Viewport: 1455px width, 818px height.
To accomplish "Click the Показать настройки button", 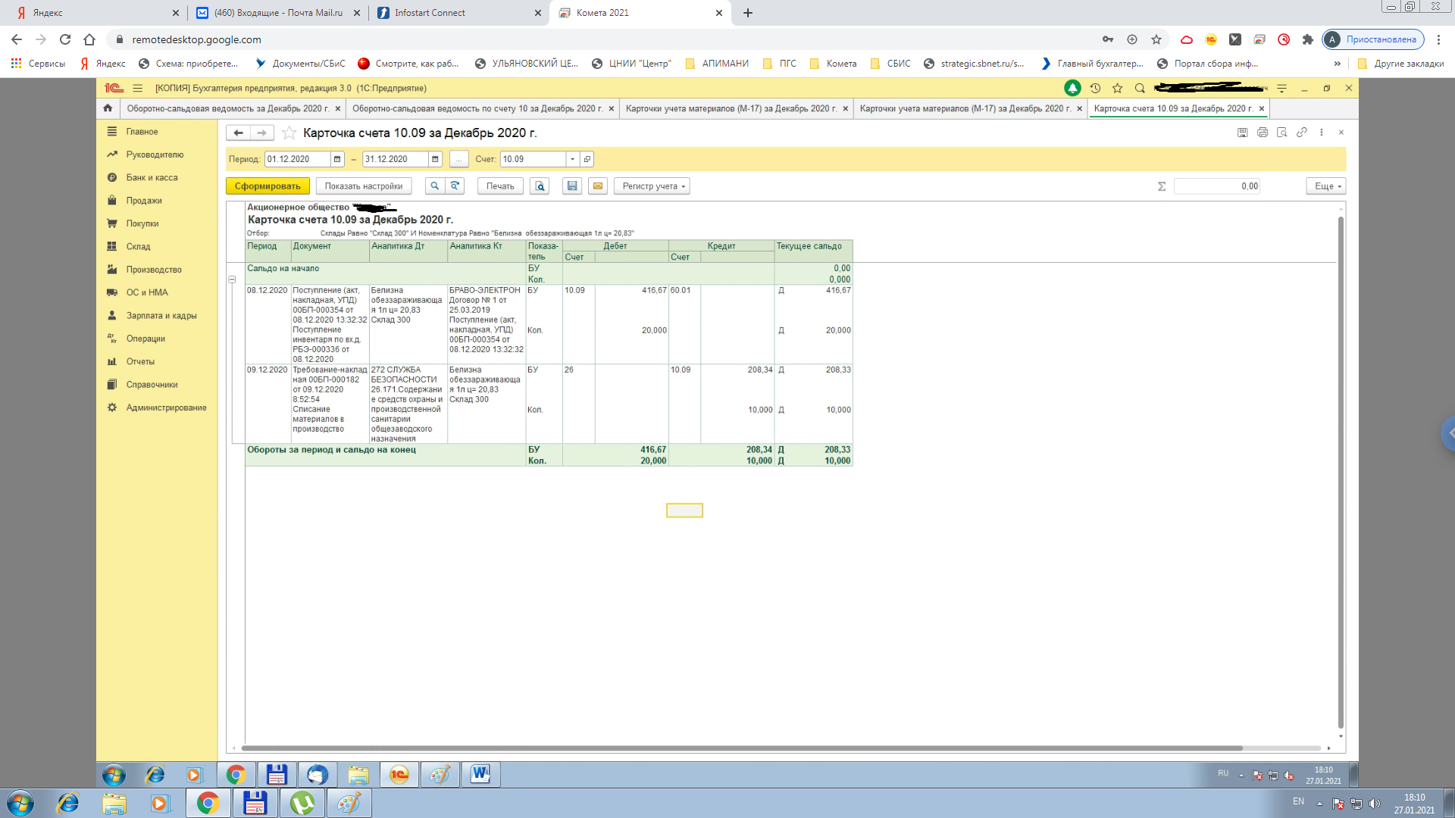I will pyautogui.click(x=364, y=186).
